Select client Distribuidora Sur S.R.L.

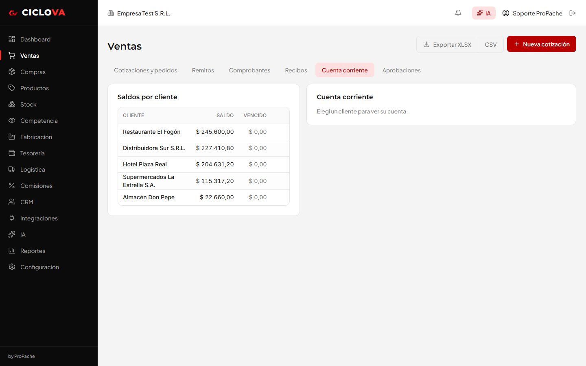pyautogui.click(x=203, y=148)
